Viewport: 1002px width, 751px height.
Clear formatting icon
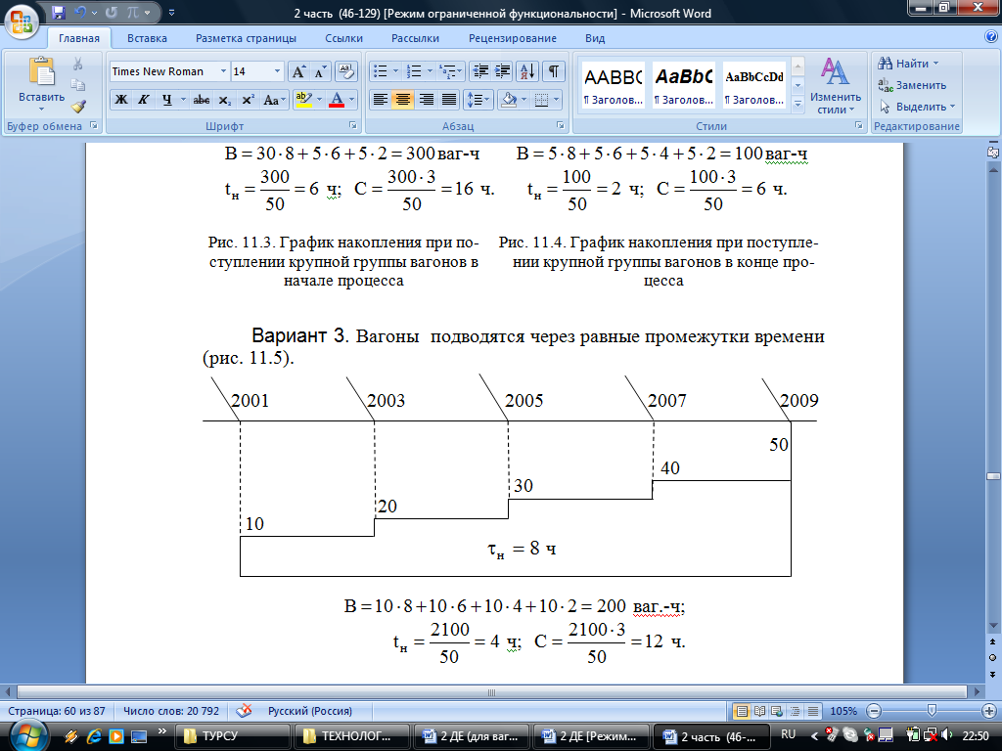point(345,70)
